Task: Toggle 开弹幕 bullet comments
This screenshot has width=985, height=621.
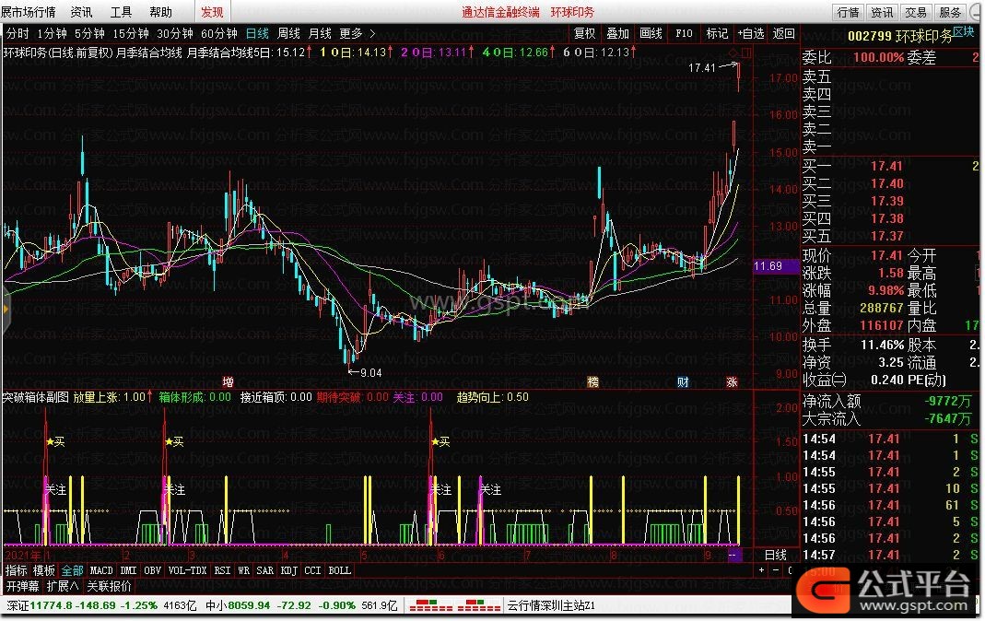Action: click(x=23, y=587)
